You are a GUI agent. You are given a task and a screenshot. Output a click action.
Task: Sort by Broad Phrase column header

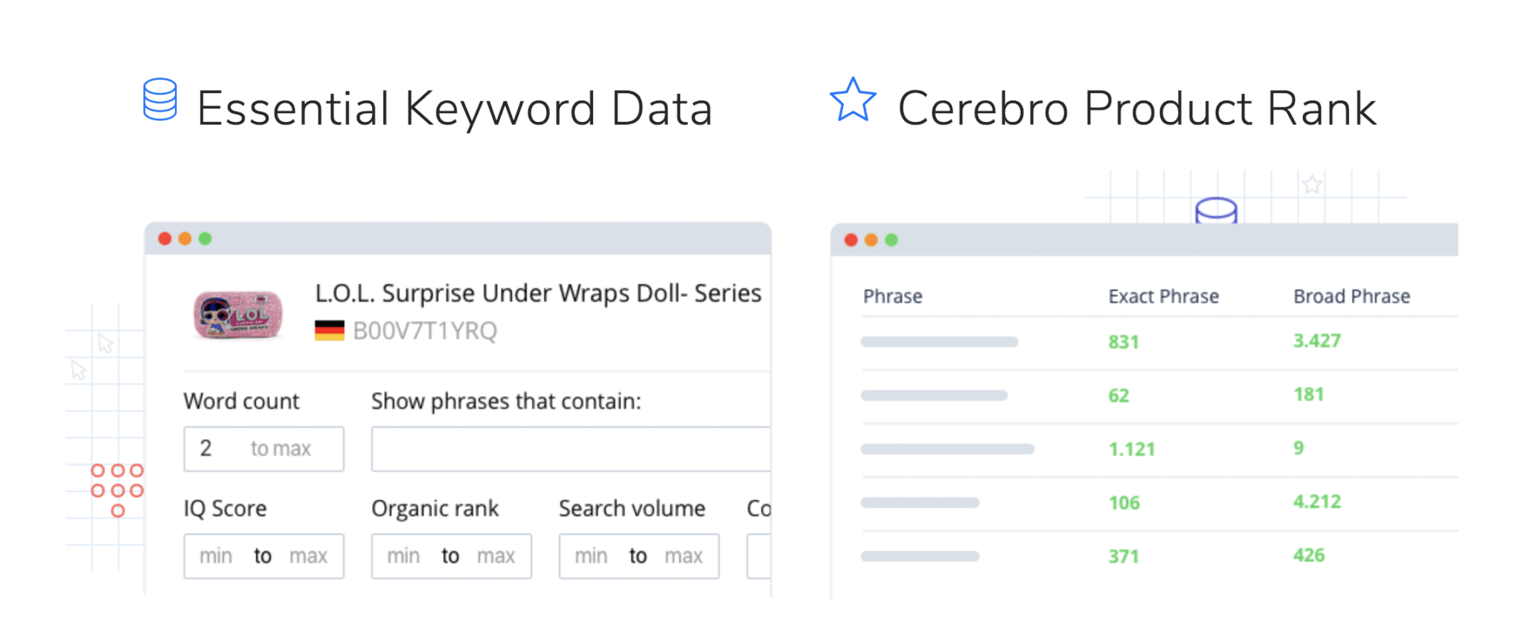pos(1352,296)
